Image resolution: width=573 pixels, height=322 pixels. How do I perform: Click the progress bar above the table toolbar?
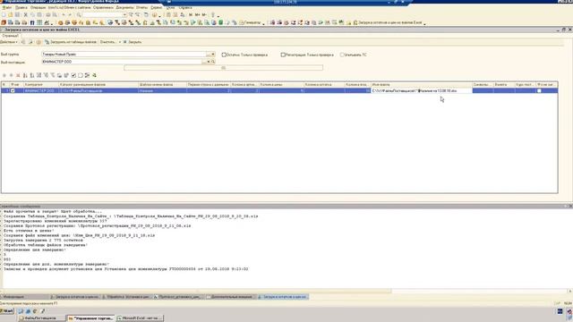point(223,68)
